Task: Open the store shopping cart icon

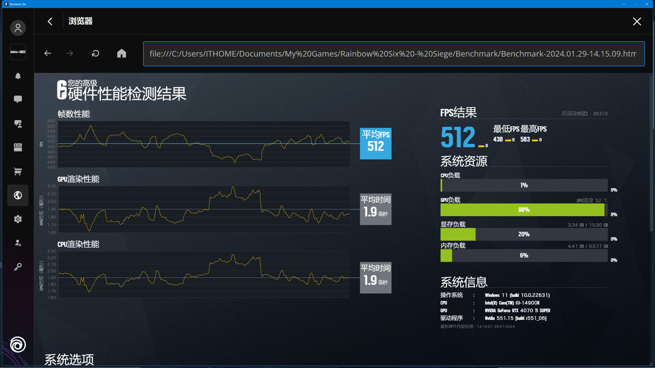Action: [x=18, y=172]
